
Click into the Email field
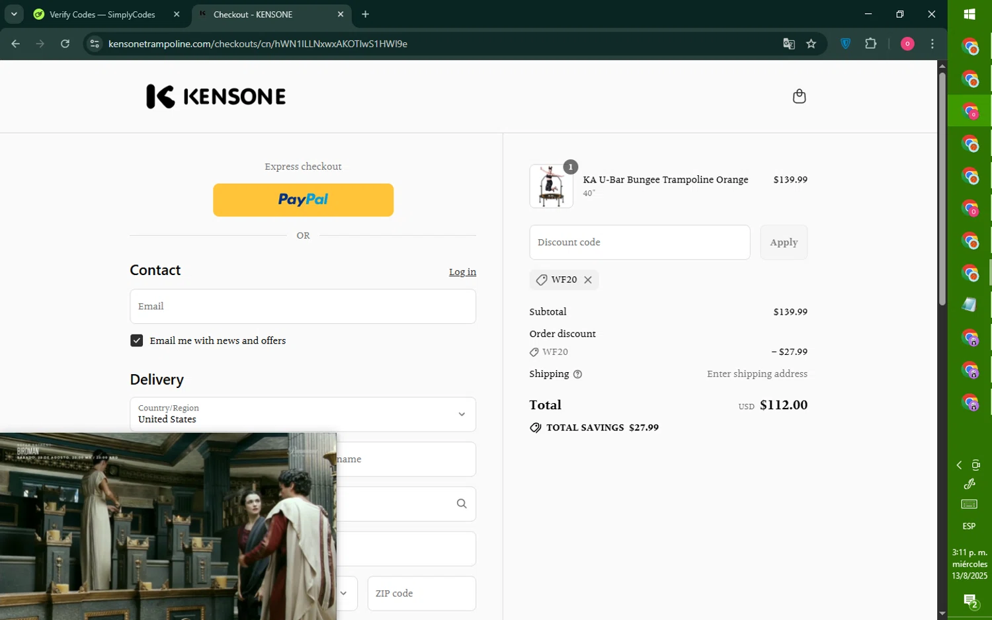303,306
